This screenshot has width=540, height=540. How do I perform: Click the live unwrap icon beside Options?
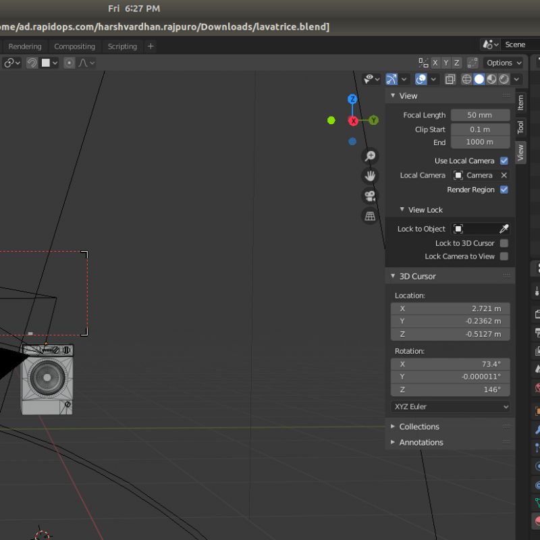472,63
